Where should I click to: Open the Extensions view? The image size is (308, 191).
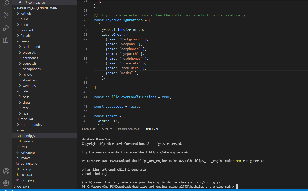pos(6,40)
